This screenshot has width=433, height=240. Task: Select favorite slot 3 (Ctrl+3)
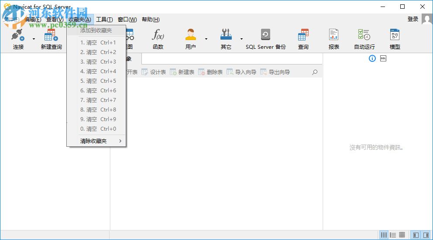pyautogui.click(x=96, y=62)
